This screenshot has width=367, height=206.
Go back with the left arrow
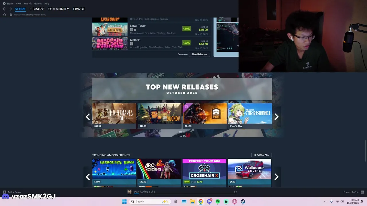click(4, 9)
